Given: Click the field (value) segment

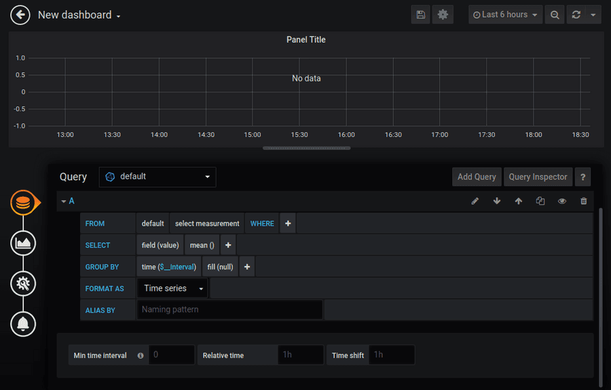Looking at the screenshot, I should pos(160,246).
